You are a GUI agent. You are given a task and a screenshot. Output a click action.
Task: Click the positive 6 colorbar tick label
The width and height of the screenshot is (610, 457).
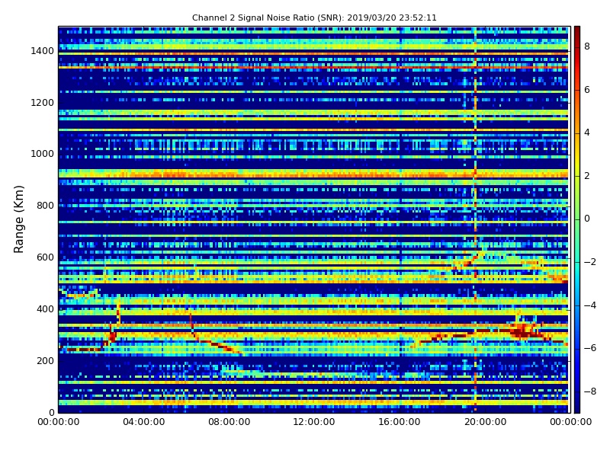(587, 90)
